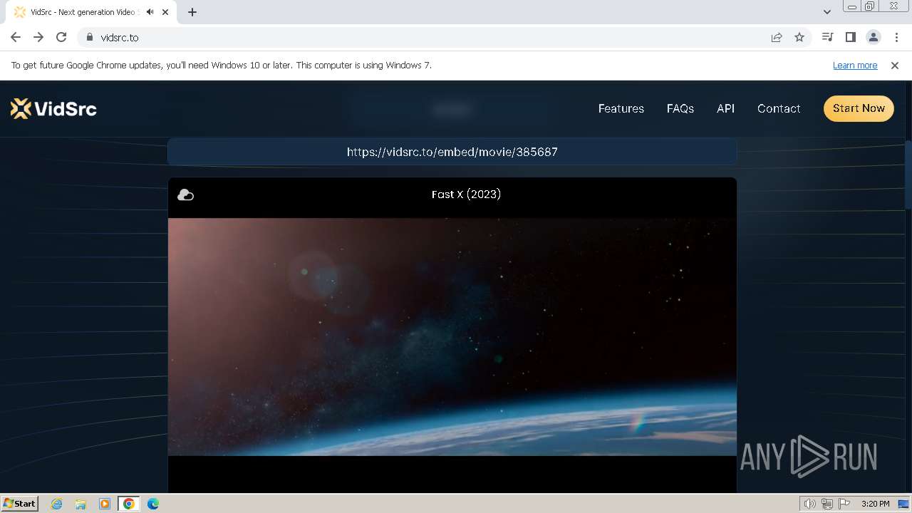
Task: Open media control icon in toolbar
Action: click(827, 37)
